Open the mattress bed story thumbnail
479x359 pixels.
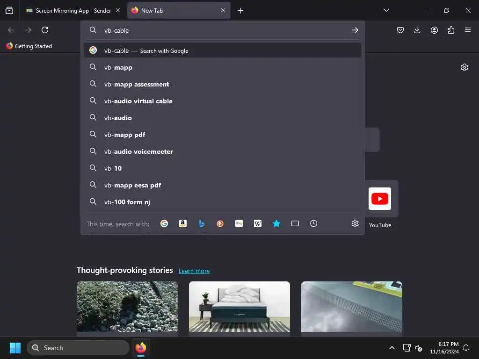tap(239, 307)
